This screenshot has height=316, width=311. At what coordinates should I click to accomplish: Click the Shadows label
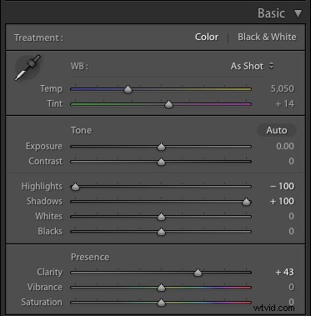(x=44, y=201)
